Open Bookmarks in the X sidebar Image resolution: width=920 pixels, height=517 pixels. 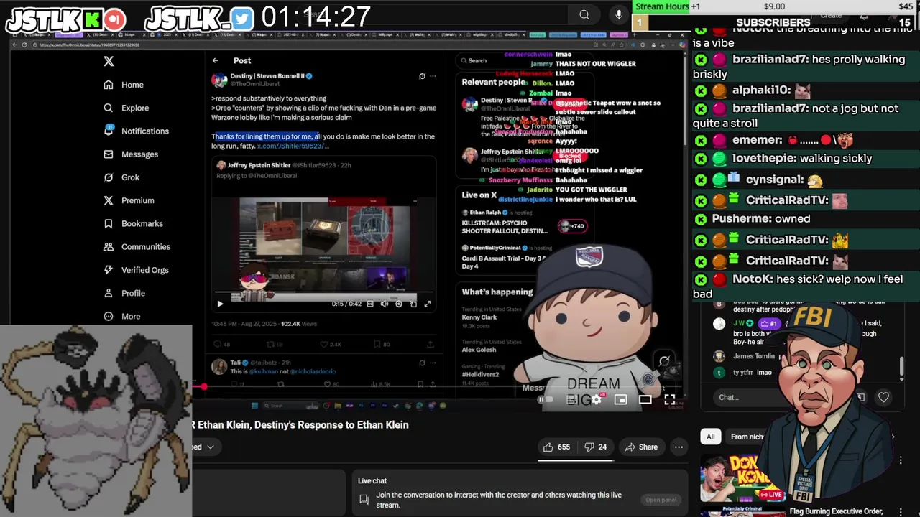(133, 223)
